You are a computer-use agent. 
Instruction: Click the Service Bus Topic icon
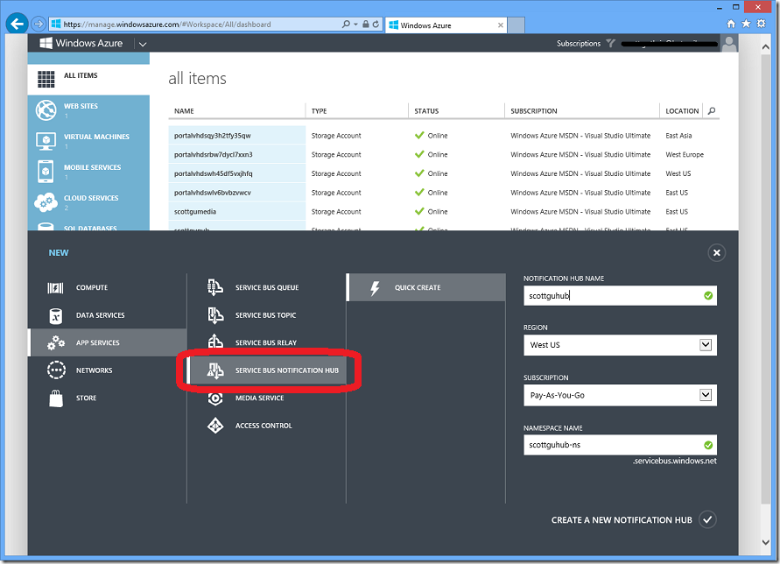[x=214, y=315]
